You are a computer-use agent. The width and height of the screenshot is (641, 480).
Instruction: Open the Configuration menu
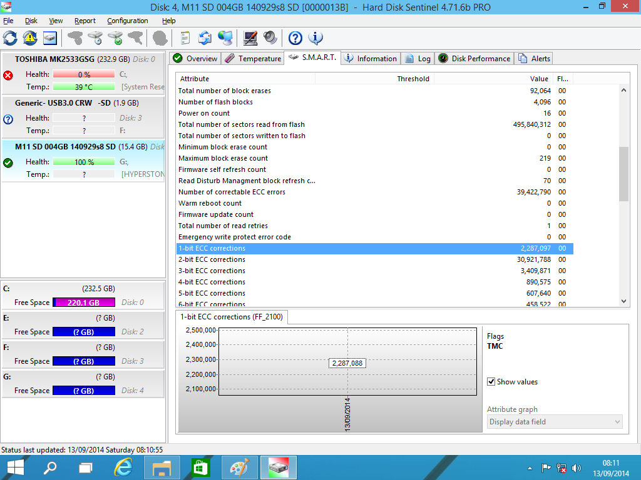128,21
